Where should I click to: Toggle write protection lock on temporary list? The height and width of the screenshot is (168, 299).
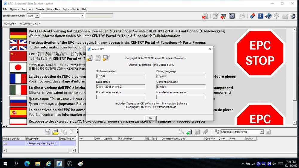[x=5, y=143]
